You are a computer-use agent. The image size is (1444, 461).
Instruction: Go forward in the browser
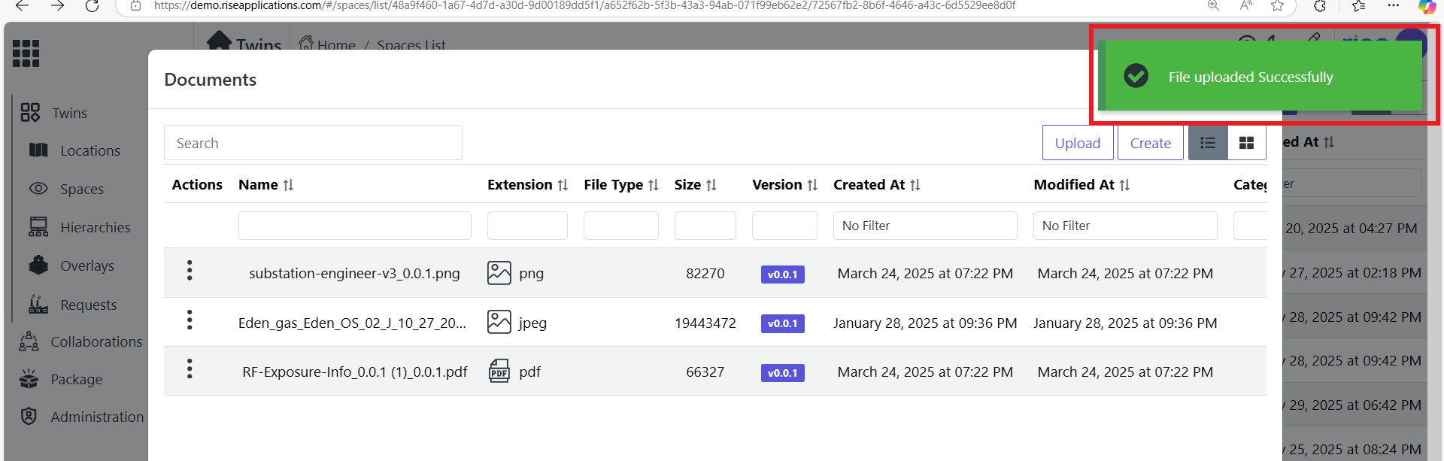(57, 6)
